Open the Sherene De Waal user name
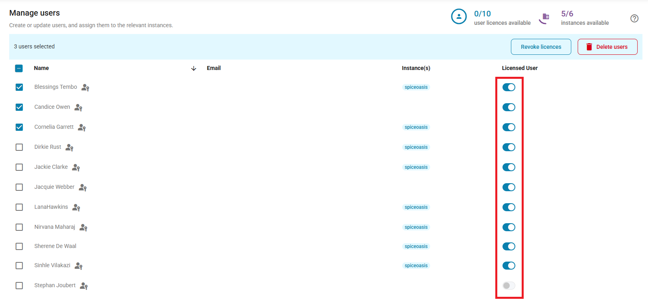 tap(55, 246)
